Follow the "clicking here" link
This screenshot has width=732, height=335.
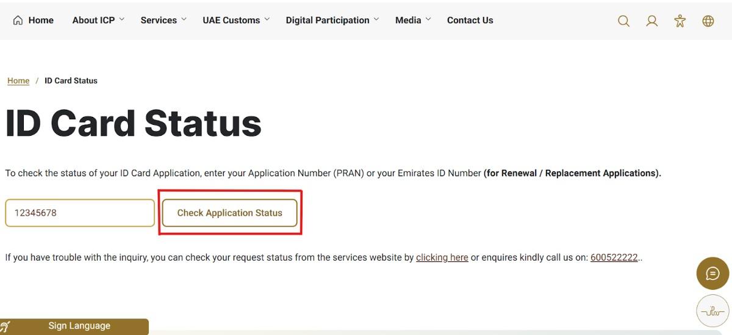click(x=442, y=257)
